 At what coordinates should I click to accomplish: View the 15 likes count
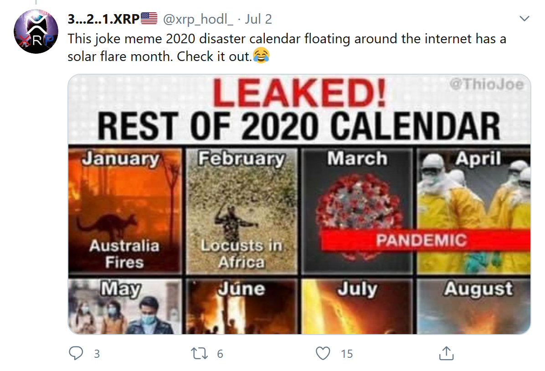click(347, 354)
